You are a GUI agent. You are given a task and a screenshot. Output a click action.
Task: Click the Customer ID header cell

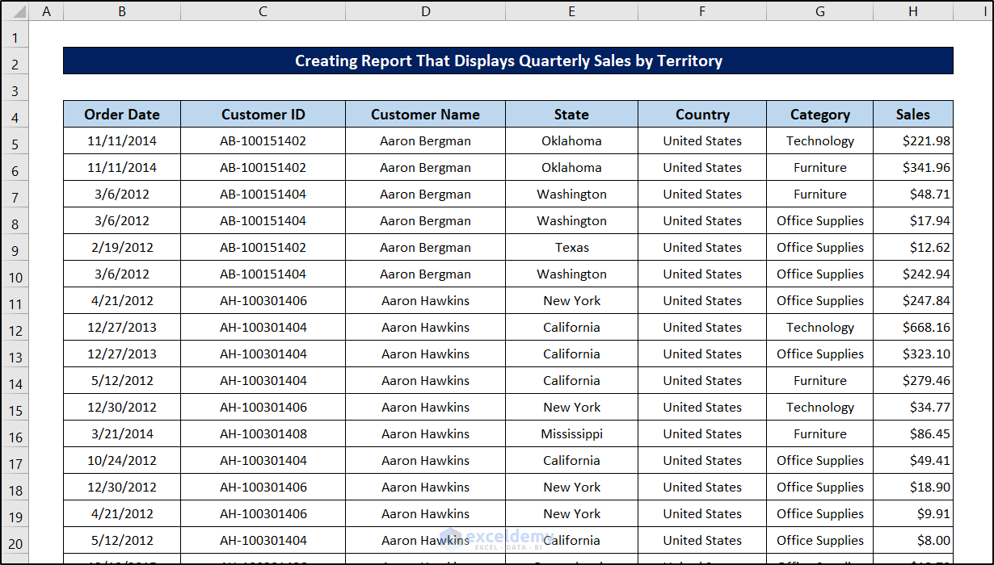[x=263, y=114]
